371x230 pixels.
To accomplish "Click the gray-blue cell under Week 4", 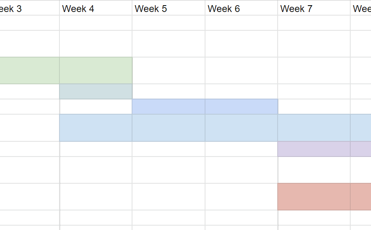I will [96, 91].
